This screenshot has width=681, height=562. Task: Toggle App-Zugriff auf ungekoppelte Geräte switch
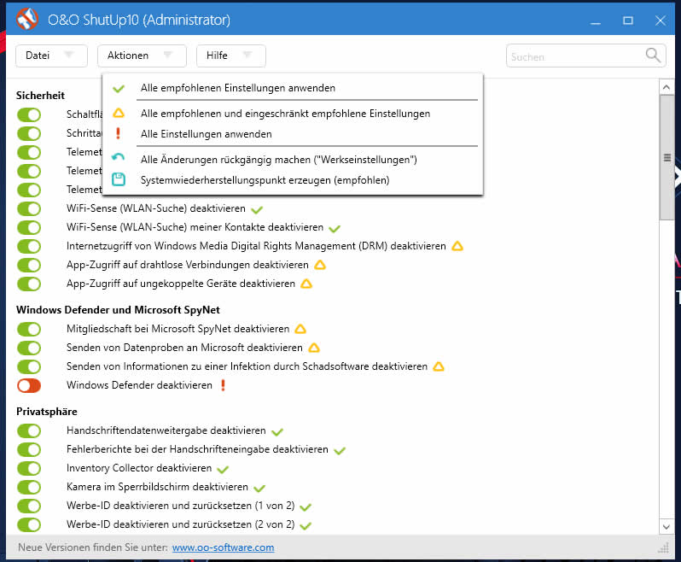pyautogui.click(x=29, y=284)
